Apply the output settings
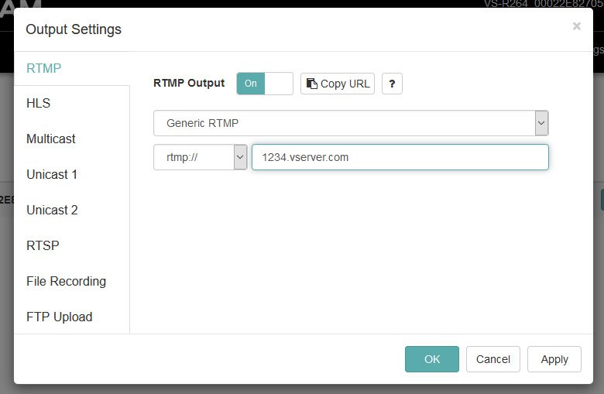604x394 pixels. tap(554, 359)
